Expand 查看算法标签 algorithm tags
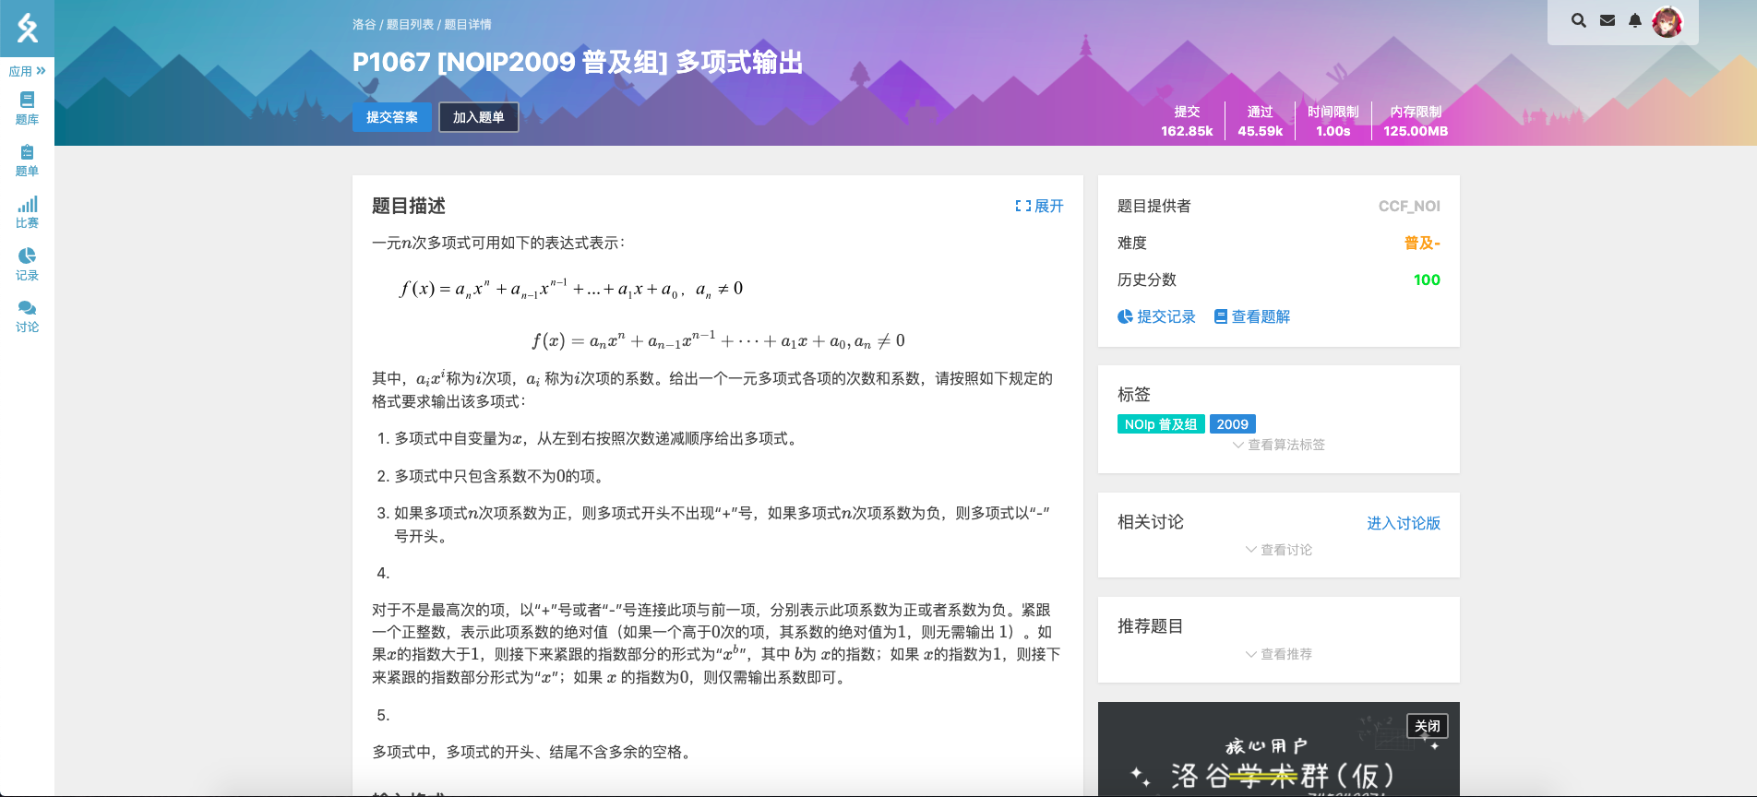Screen dimensions: 1757x797 (1278, 445)
